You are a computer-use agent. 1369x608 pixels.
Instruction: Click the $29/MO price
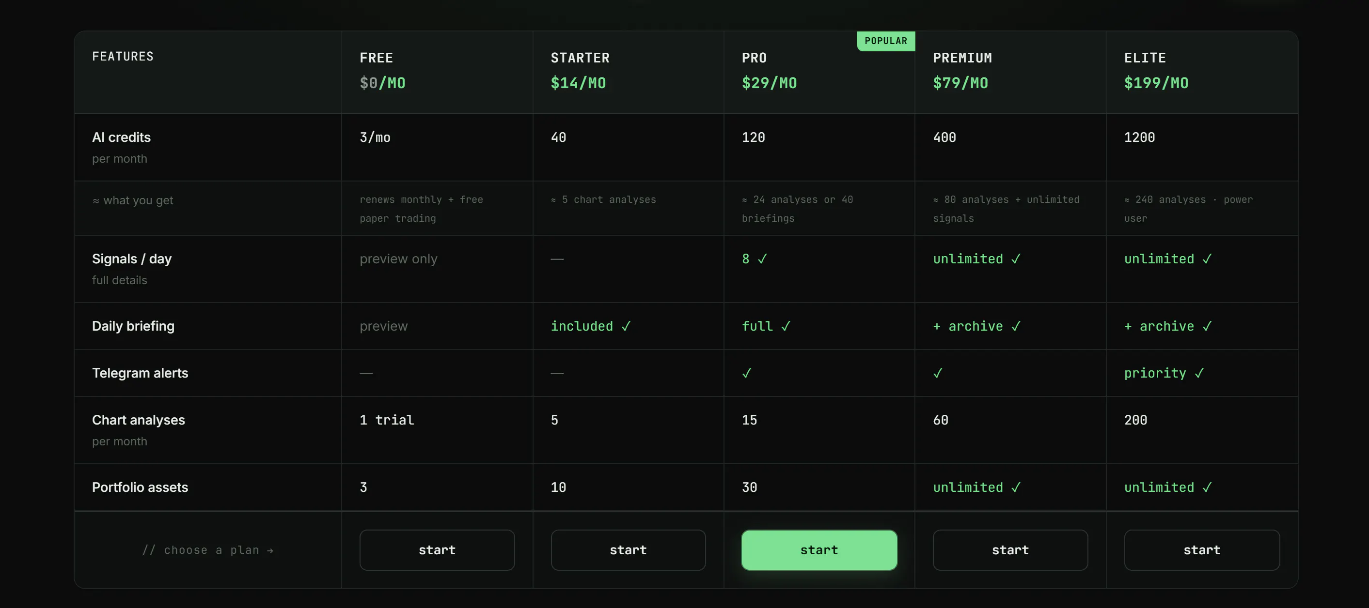pyautogui.click(x=770, y=83)
